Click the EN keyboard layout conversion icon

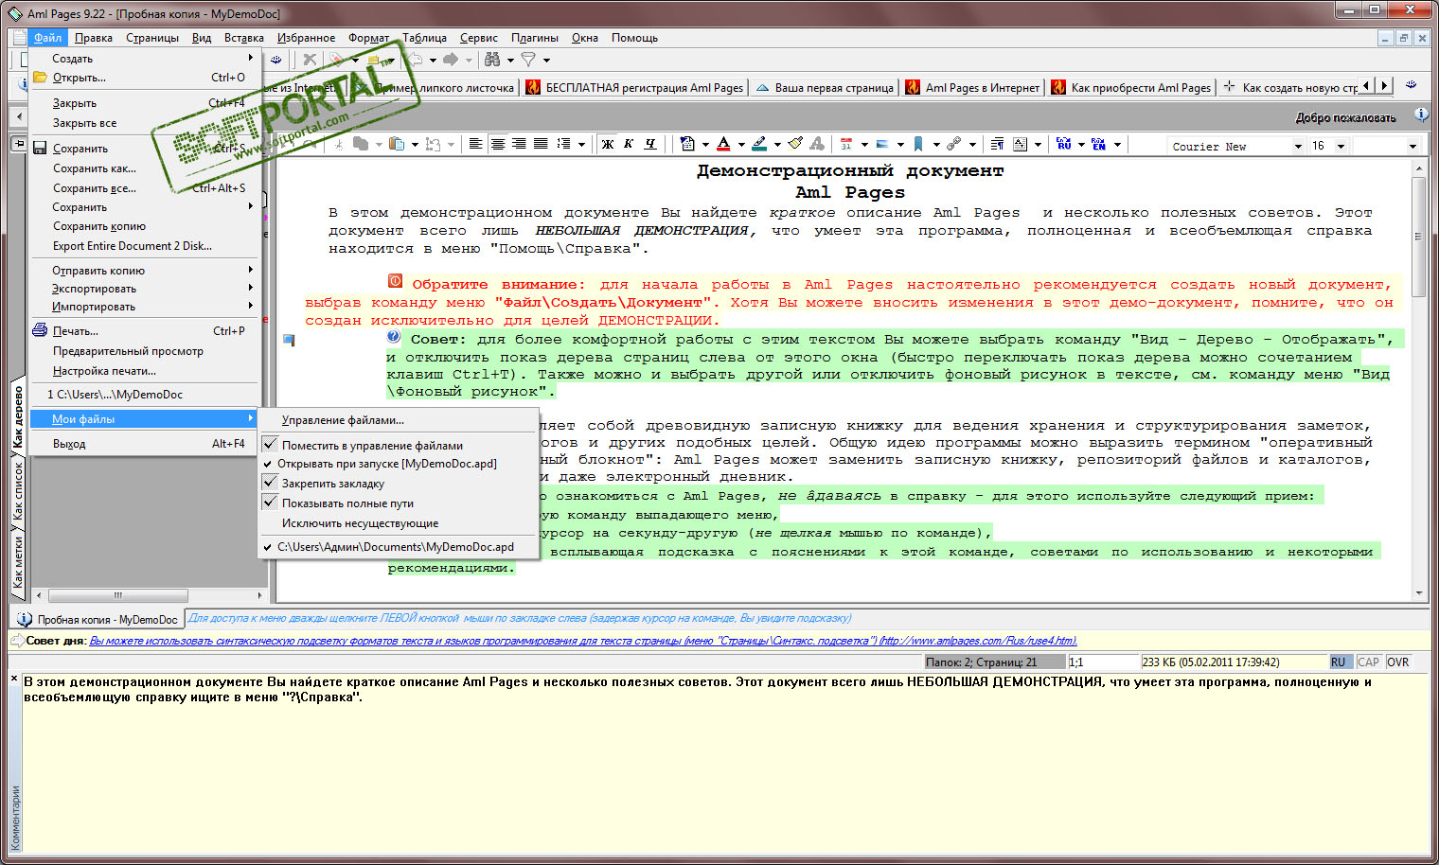tap(1098, 144)
